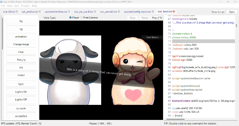
Task: Close the tut_var_card.txt tab
Action: coord(95,12)
